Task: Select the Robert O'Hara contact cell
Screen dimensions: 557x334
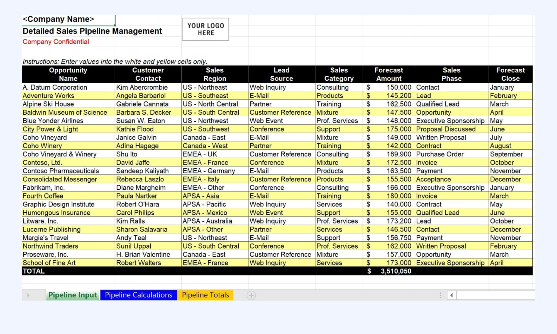Action: point(148,204)
